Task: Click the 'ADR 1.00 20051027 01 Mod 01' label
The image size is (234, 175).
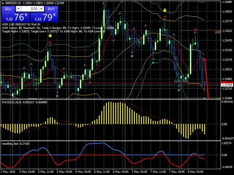Action: (21, 24)
